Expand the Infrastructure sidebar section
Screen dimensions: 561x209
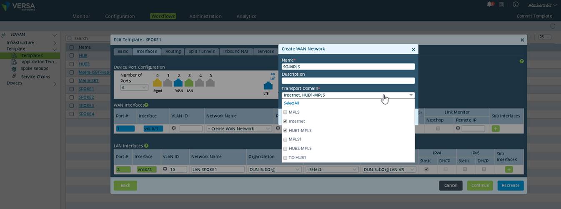point(55,42)
